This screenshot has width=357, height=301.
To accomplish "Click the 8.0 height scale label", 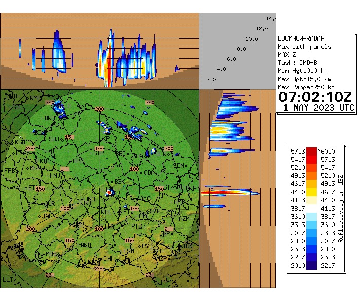I will click(241, 49).
